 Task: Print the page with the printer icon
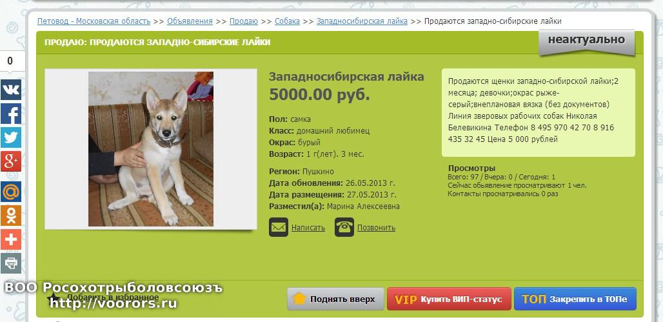click(11, 263)
